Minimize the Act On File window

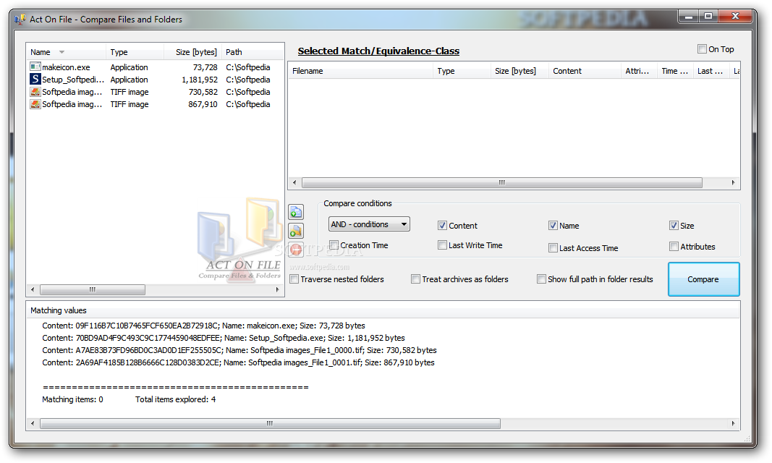coord(689,16)
